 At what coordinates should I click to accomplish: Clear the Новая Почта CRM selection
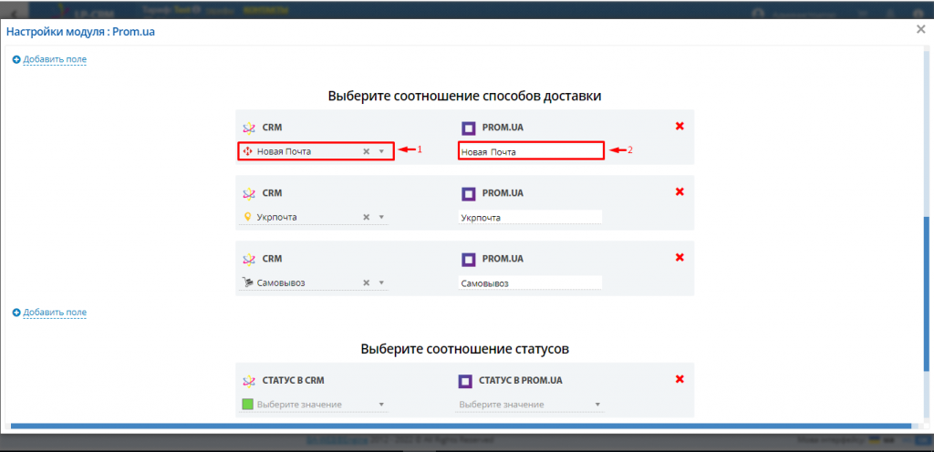pos(367,151)
